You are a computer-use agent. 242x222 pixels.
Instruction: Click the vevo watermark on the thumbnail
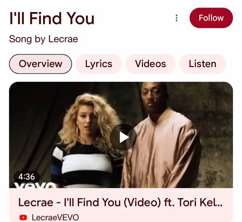point(35,185)
